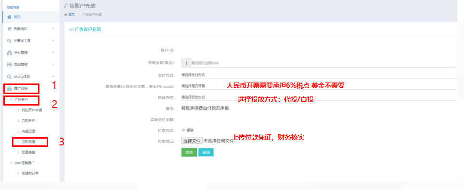The width and height of the screenshot is (464, 190).
Task: Go to 首页 in the sidebar
Action: 17,17
